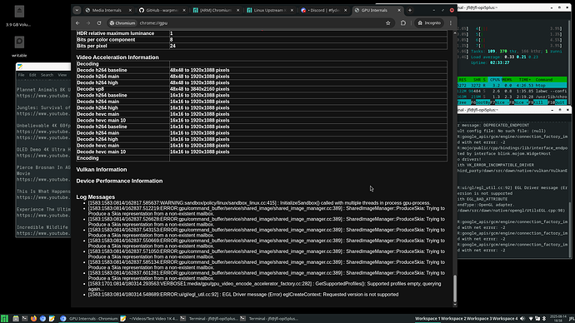Bookmark this page with the star icon
This screenshot has height=323, width=575.
[x=388, y=23]
